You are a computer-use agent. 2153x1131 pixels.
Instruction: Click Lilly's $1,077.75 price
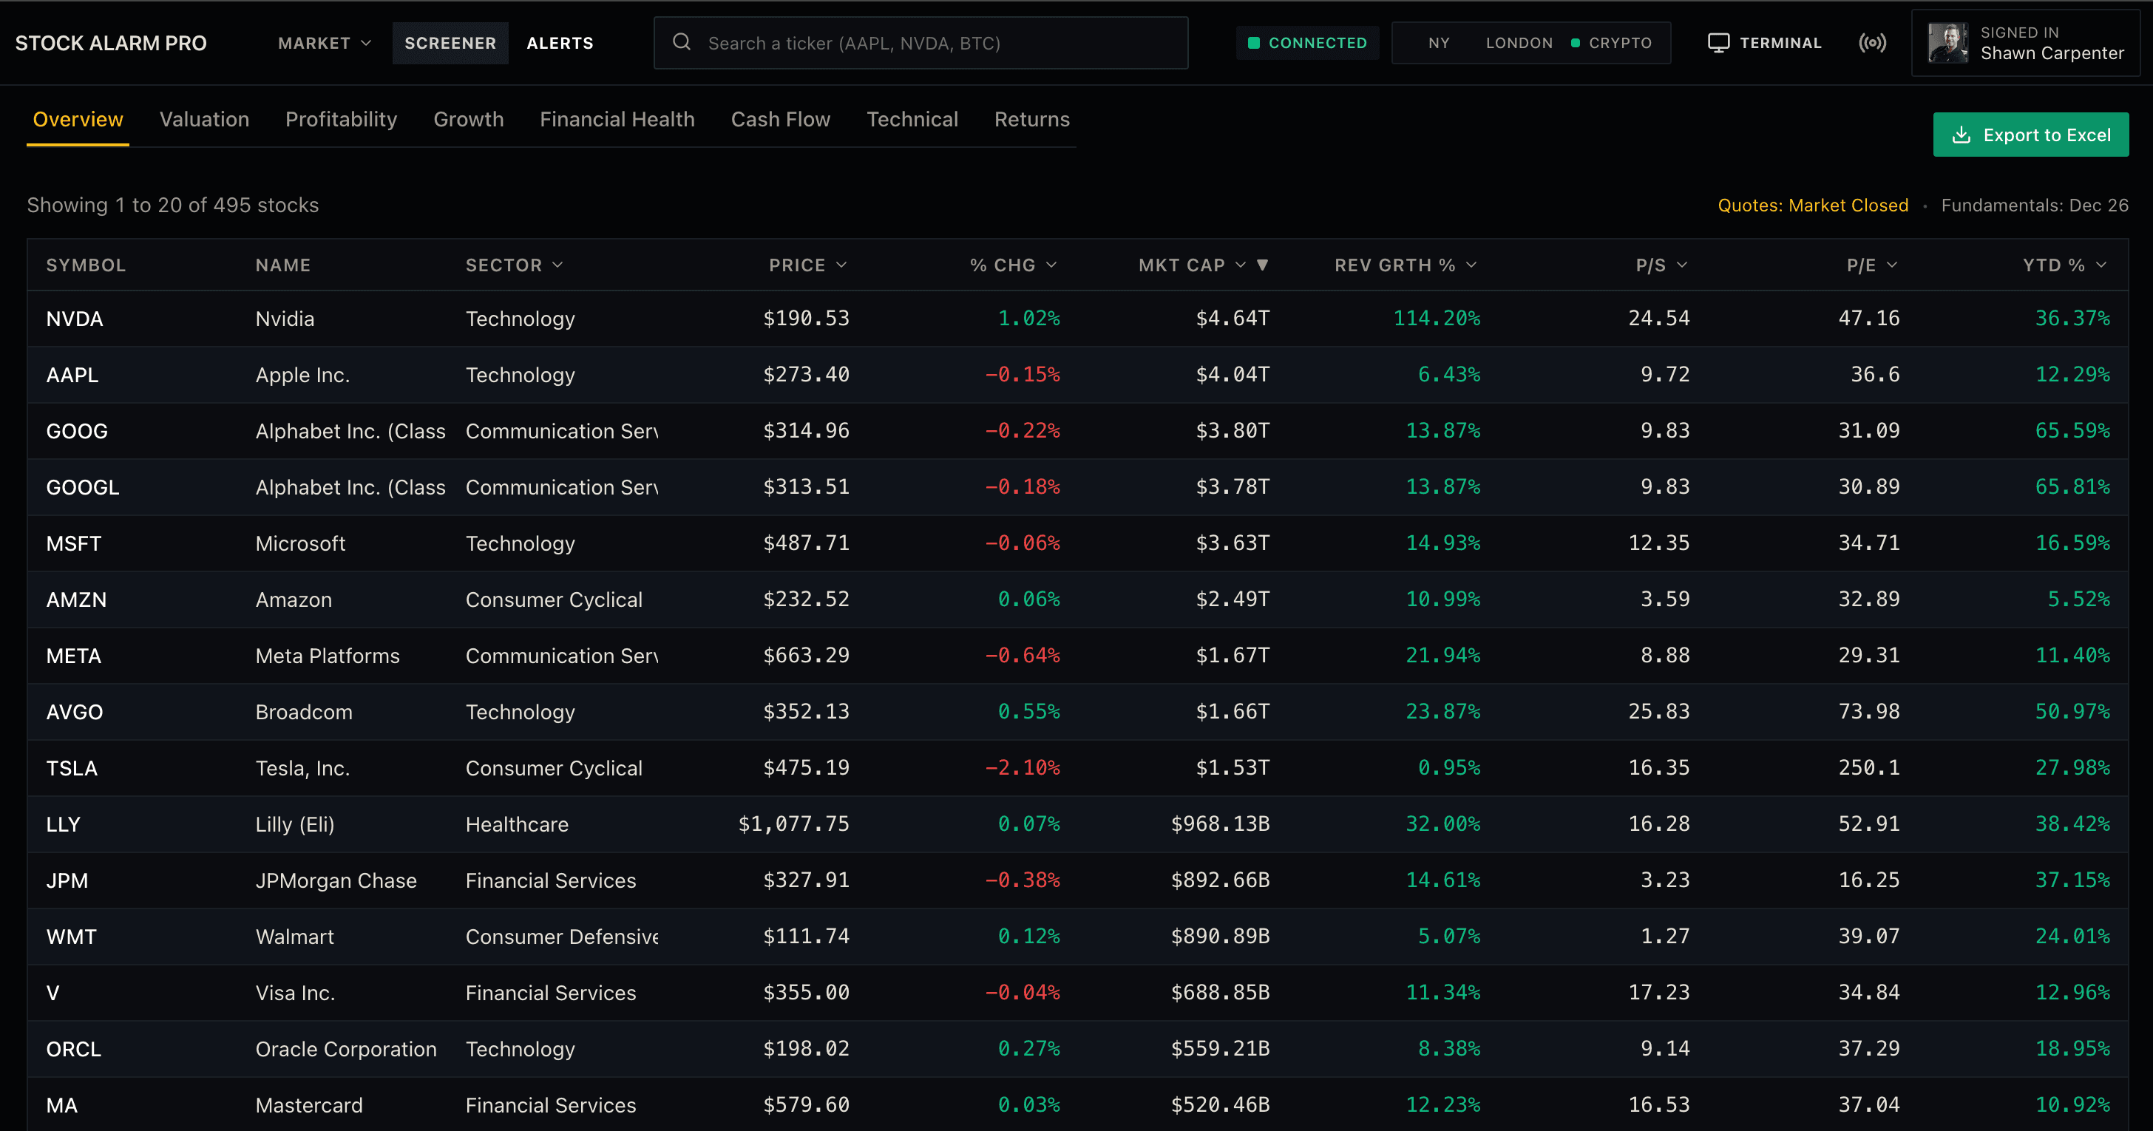point(794,824)
